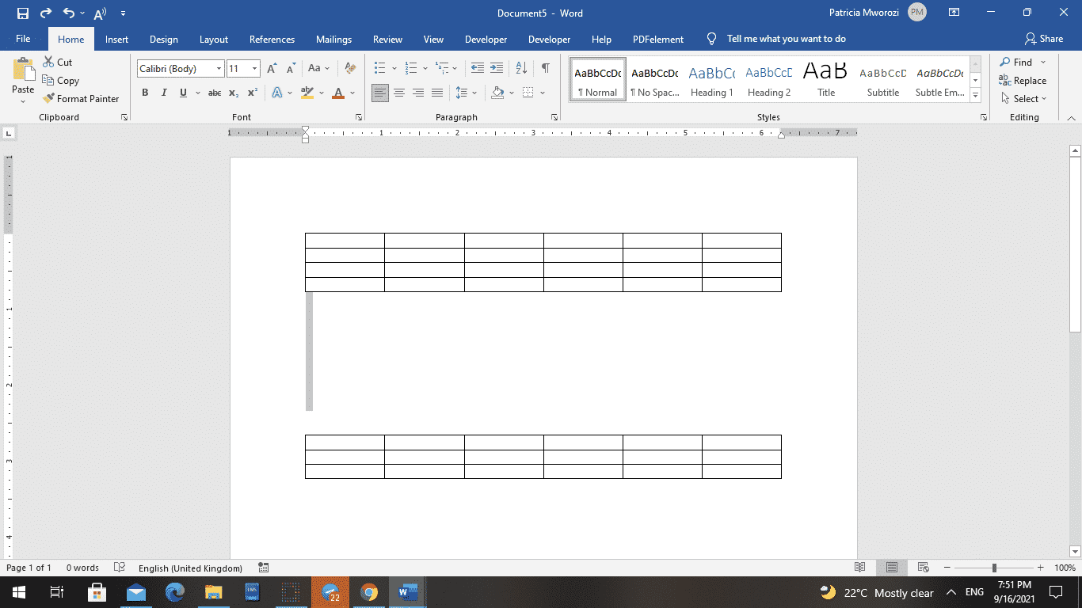Toggle underline formatting
Image resolution: width=1082 pixels, height=608 pixels.
183,93
